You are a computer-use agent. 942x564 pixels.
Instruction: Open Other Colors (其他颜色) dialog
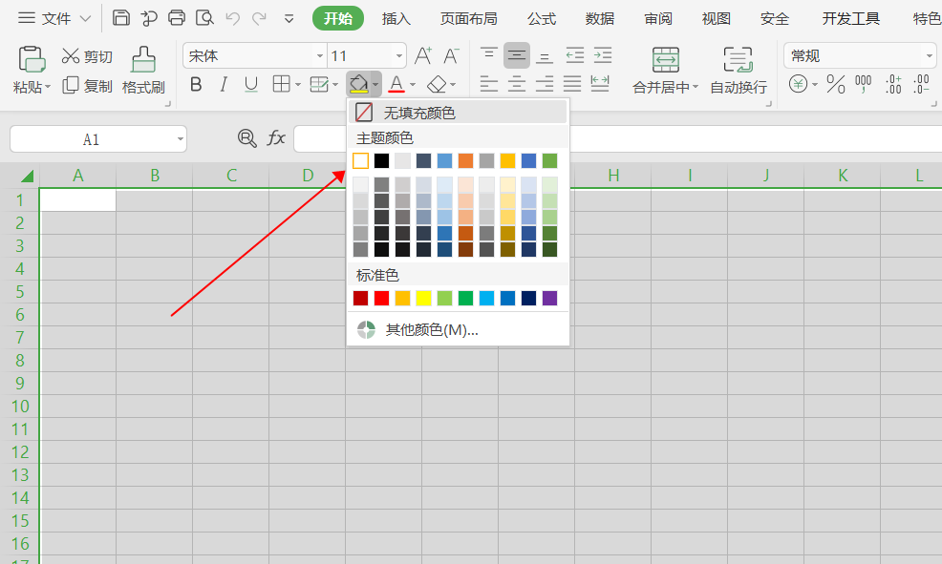pos(458,329)
